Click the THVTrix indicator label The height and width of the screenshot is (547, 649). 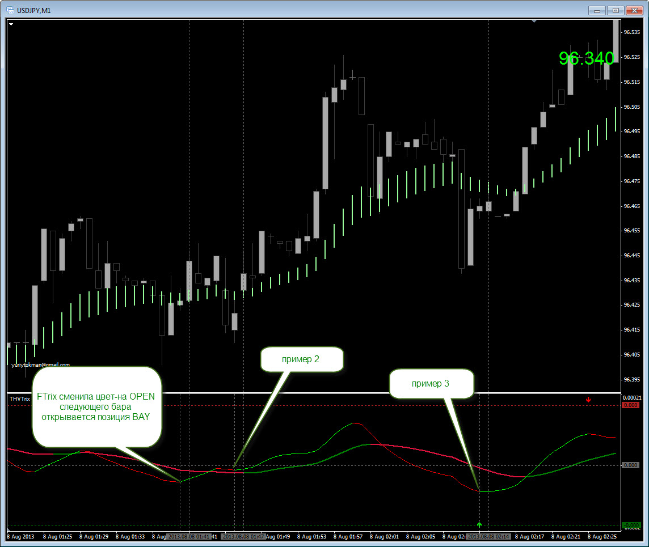[x=20, y=398]
